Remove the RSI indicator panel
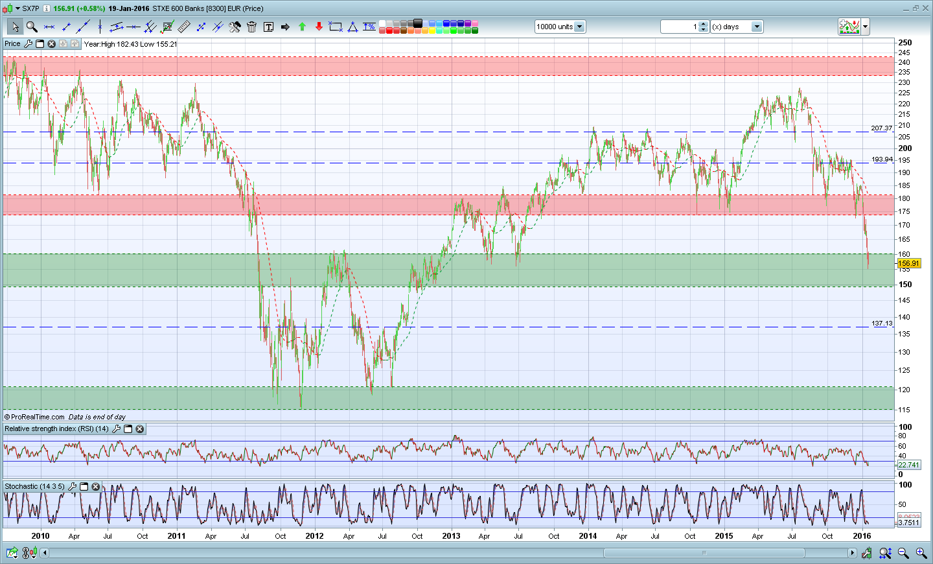Screen dimensions: 933x564 coord(139,429)
